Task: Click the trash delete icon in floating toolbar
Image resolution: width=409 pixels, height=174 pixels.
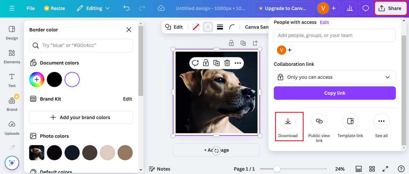Action: [x=227, y=63]
